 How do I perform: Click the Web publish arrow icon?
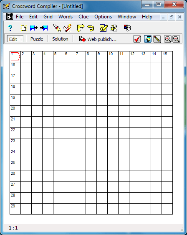tap(82, 39)
